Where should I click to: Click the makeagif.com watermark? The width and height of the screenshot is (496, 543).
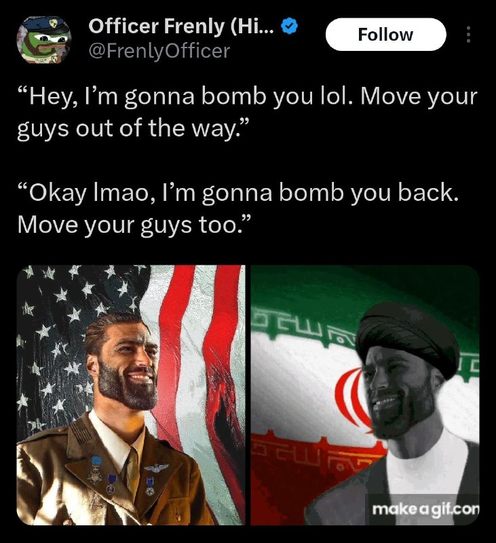point(425,508)
